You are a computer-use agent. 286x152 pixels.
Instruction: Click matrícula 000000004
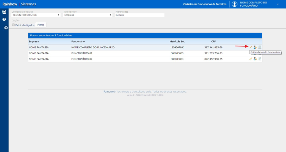pyautogui.click(x=177, y=59)
